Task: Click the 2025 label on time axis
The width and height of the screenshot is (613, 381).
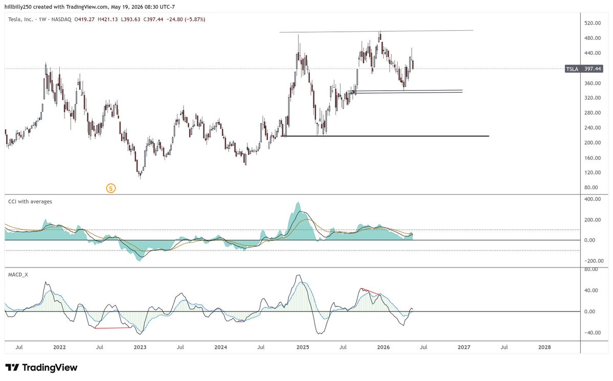Action: click(303, 347)
